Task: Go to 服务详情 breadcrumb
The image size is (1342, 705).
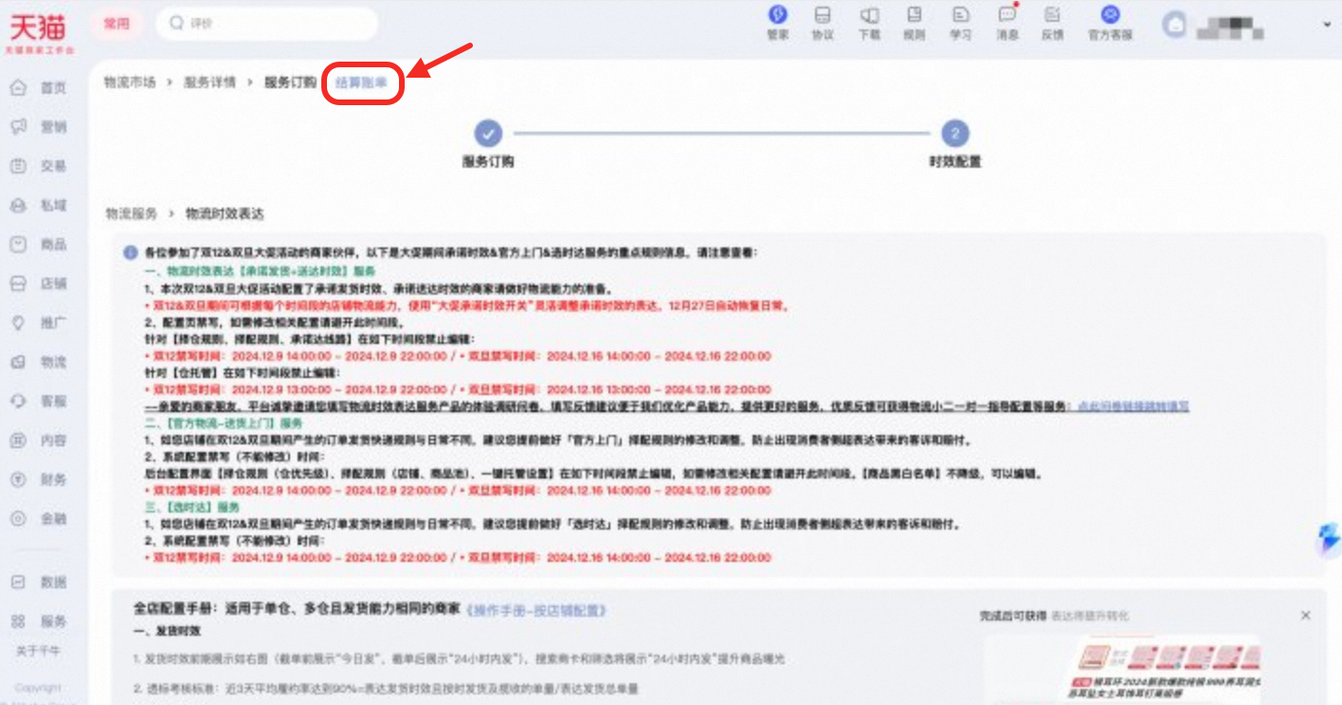Action: click(209, 82)
